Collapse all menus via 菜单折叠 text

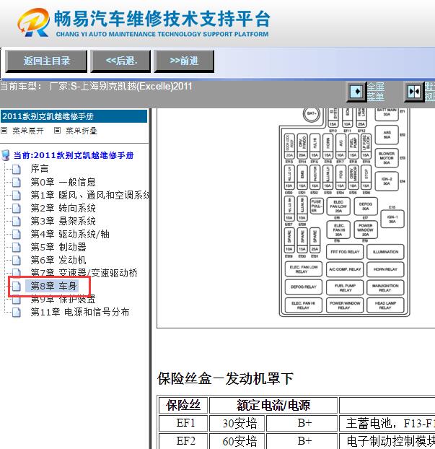click(82, 131)
